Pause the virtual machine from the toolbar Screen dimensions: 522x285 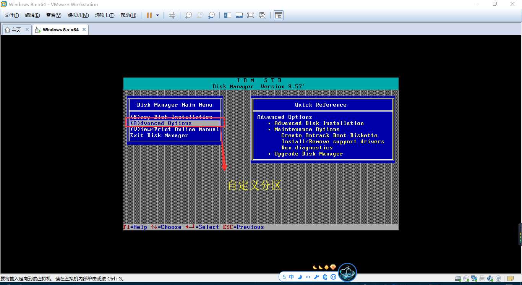tap(149, 15)
